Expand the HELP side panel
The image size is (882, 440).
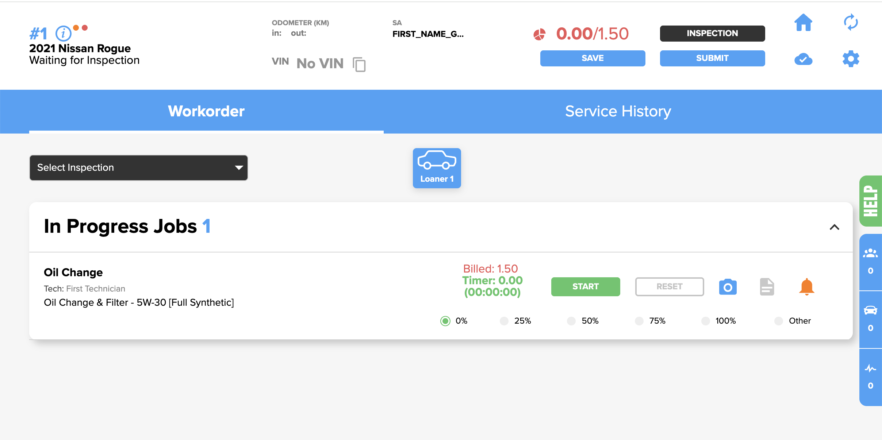click(871, 201)
